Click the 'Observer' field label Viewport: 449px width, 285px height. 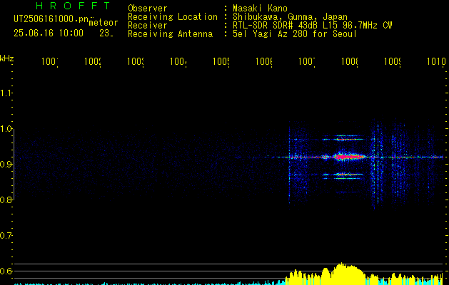click(148, 9)
